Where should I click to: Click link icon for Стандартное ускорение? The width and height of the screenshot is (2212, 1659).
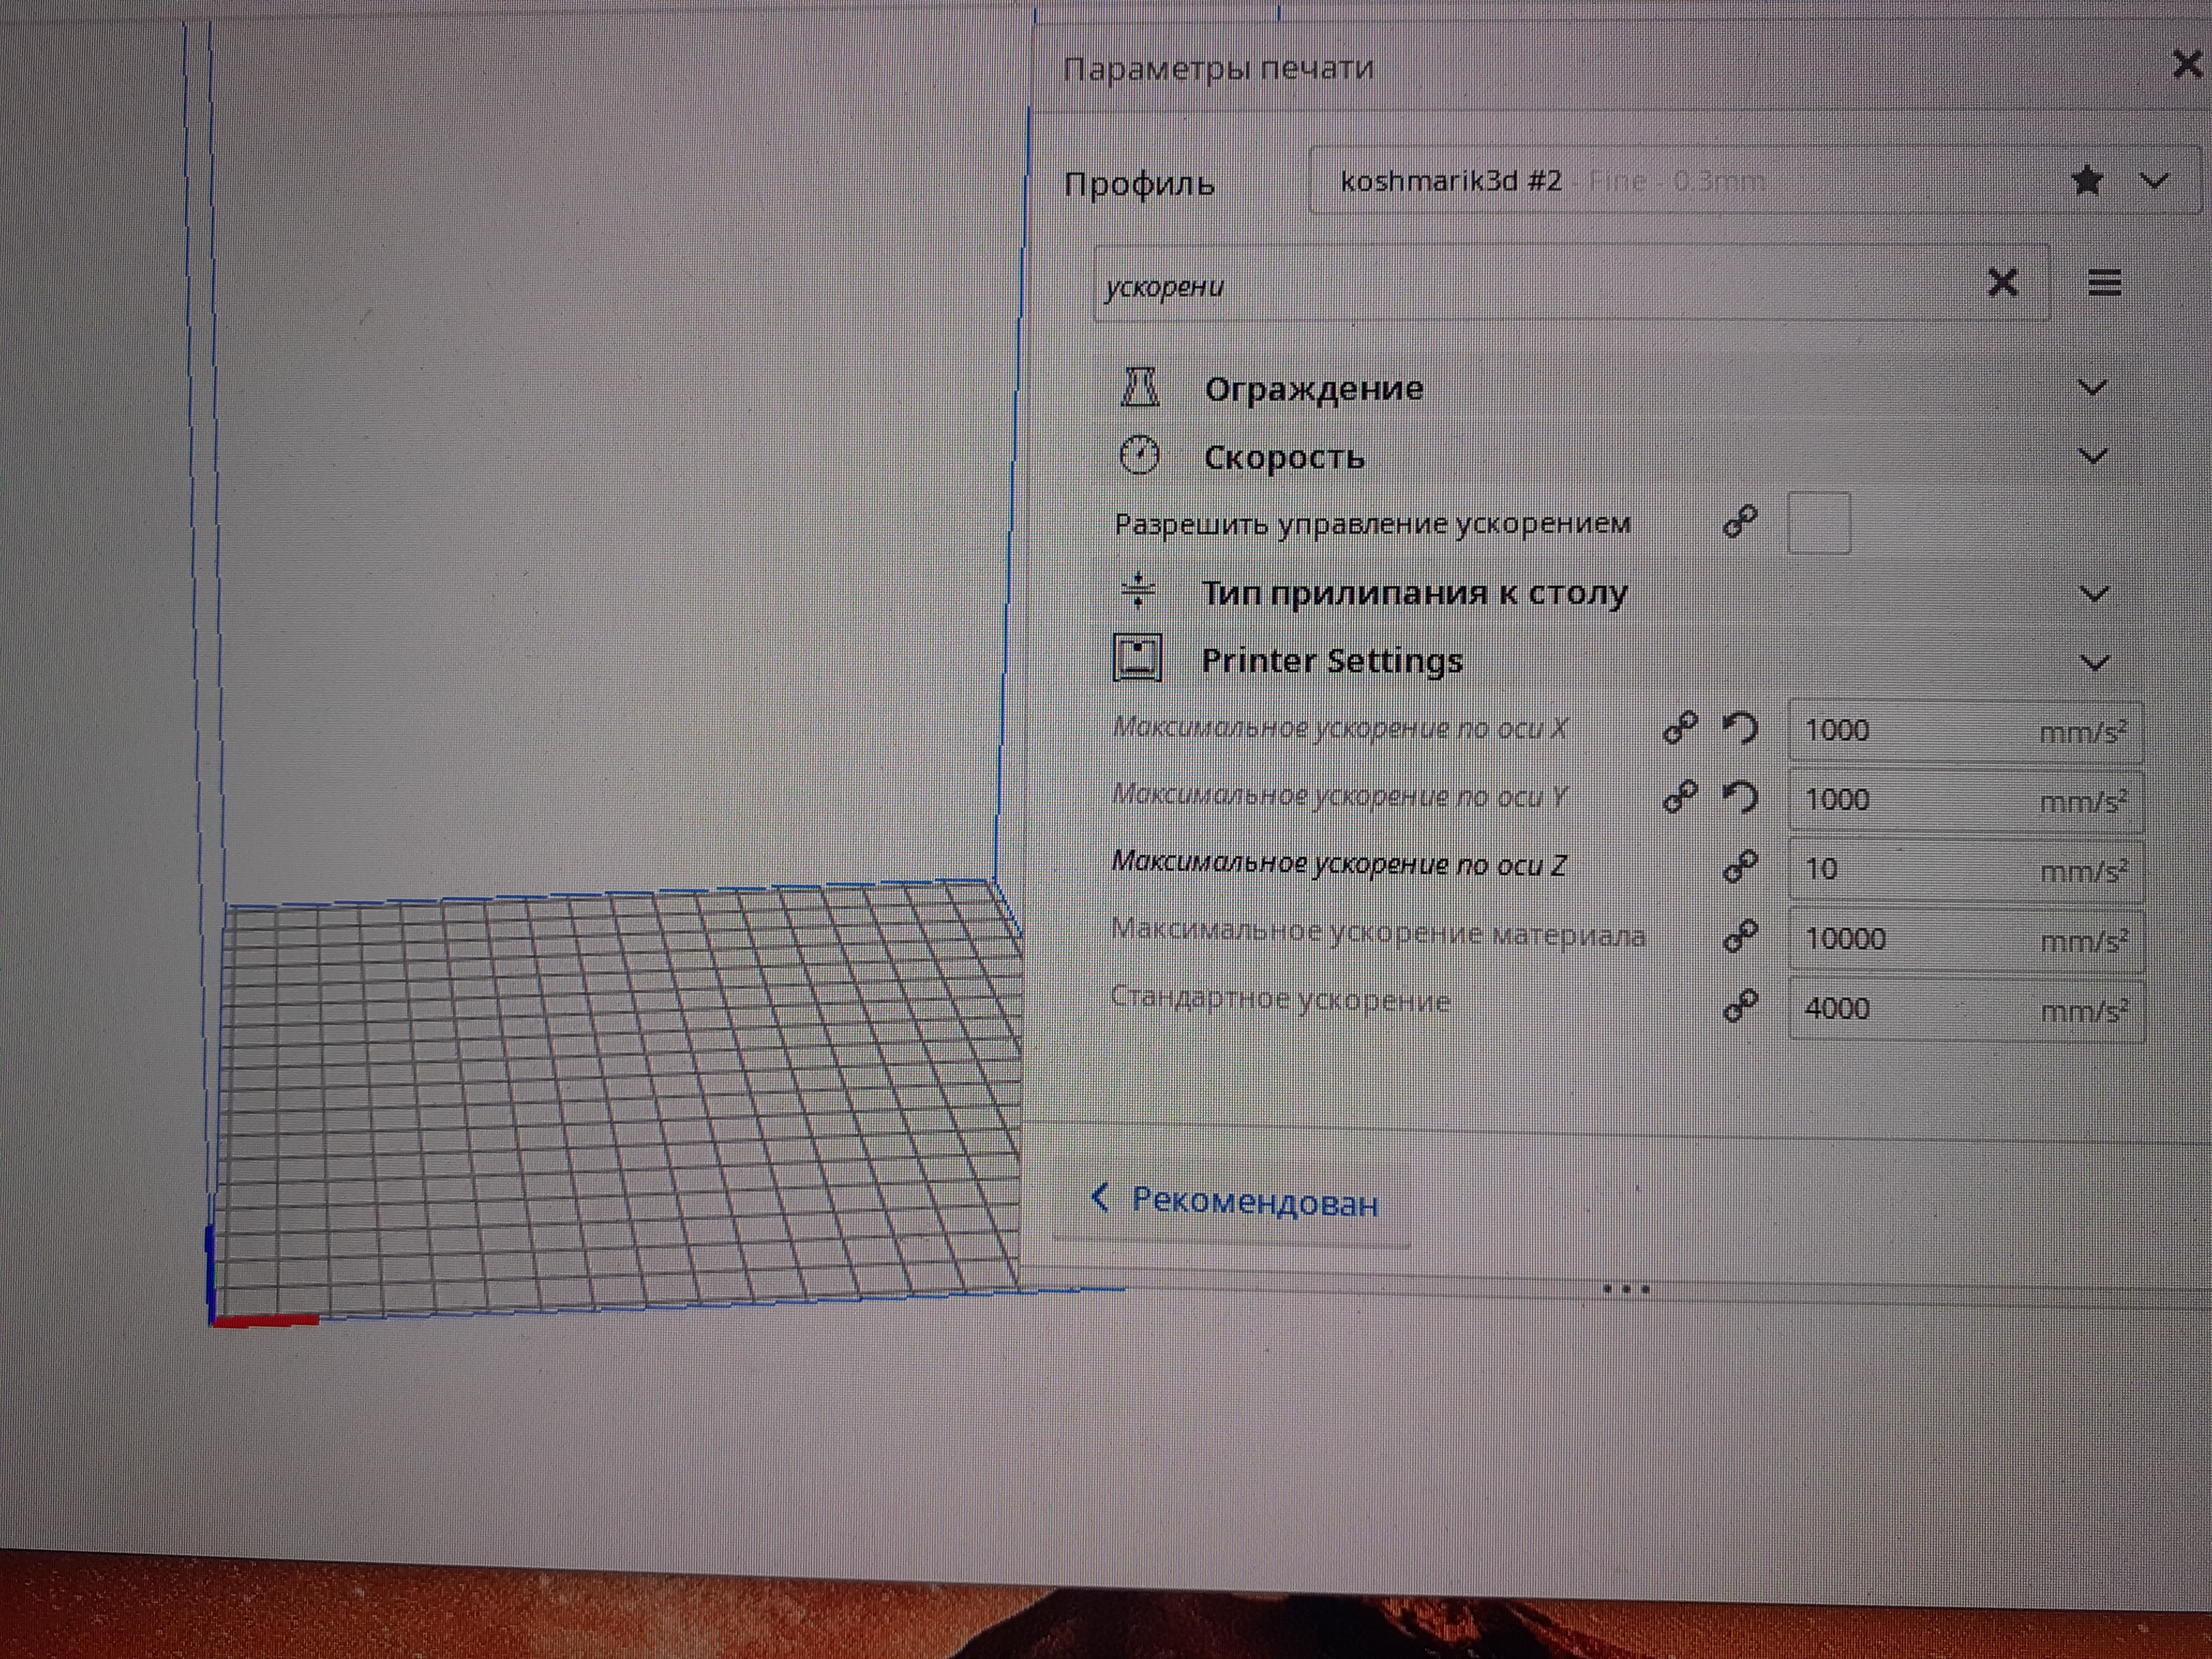pos(1740,1006)
